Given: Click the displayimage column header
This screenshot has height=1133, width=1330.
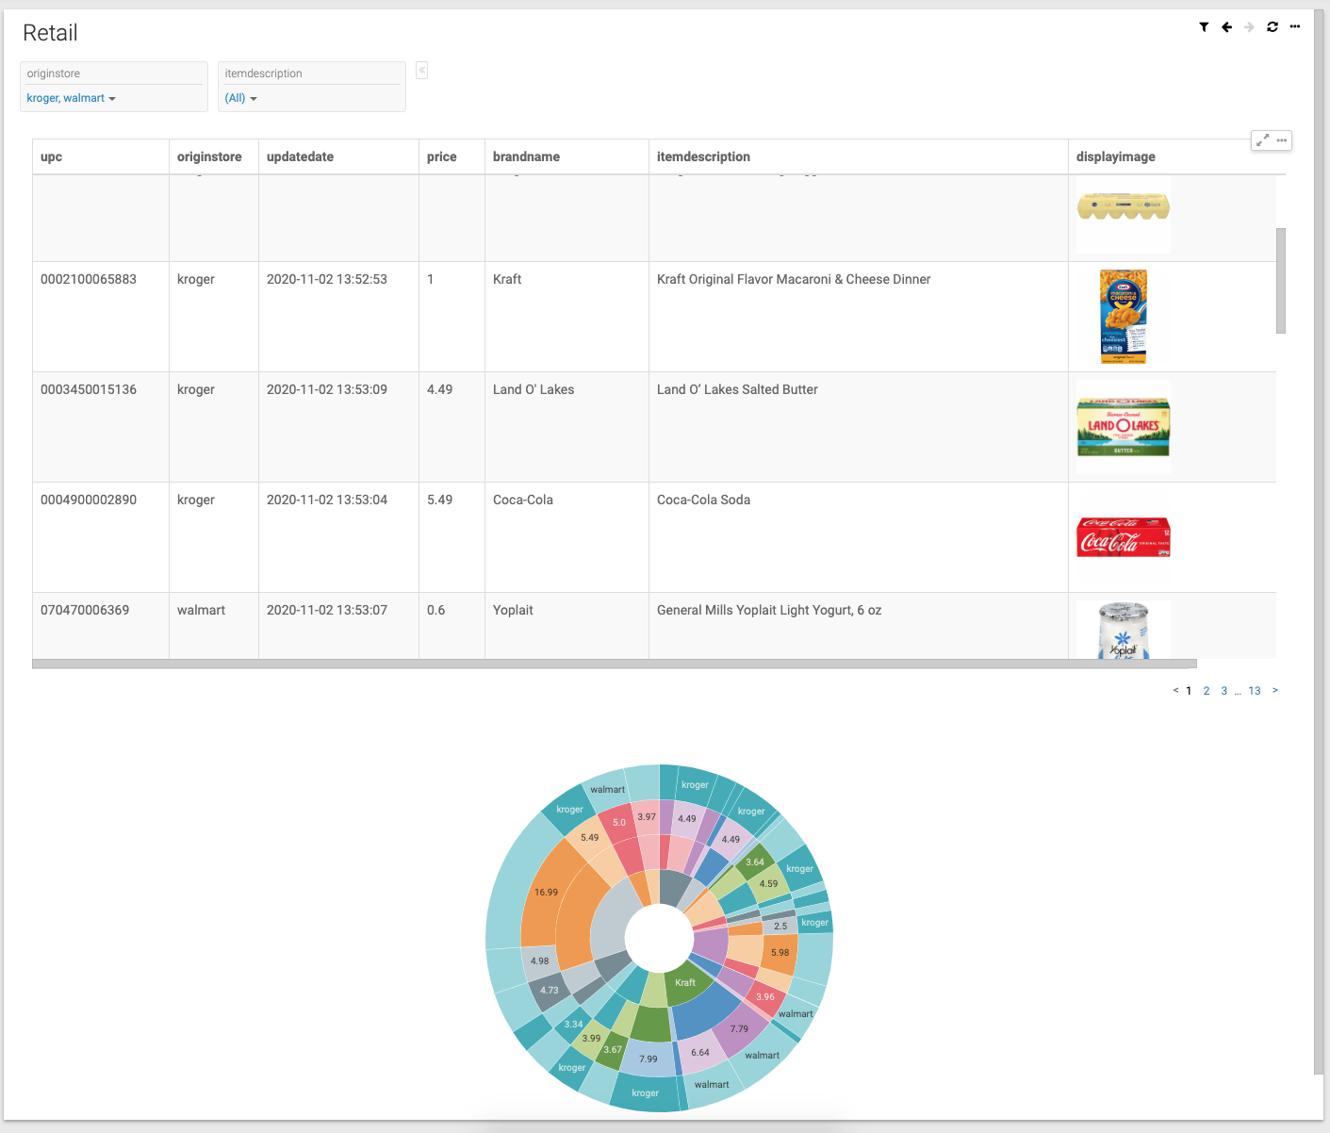Looking at the screenshot, I should 1116,156.
